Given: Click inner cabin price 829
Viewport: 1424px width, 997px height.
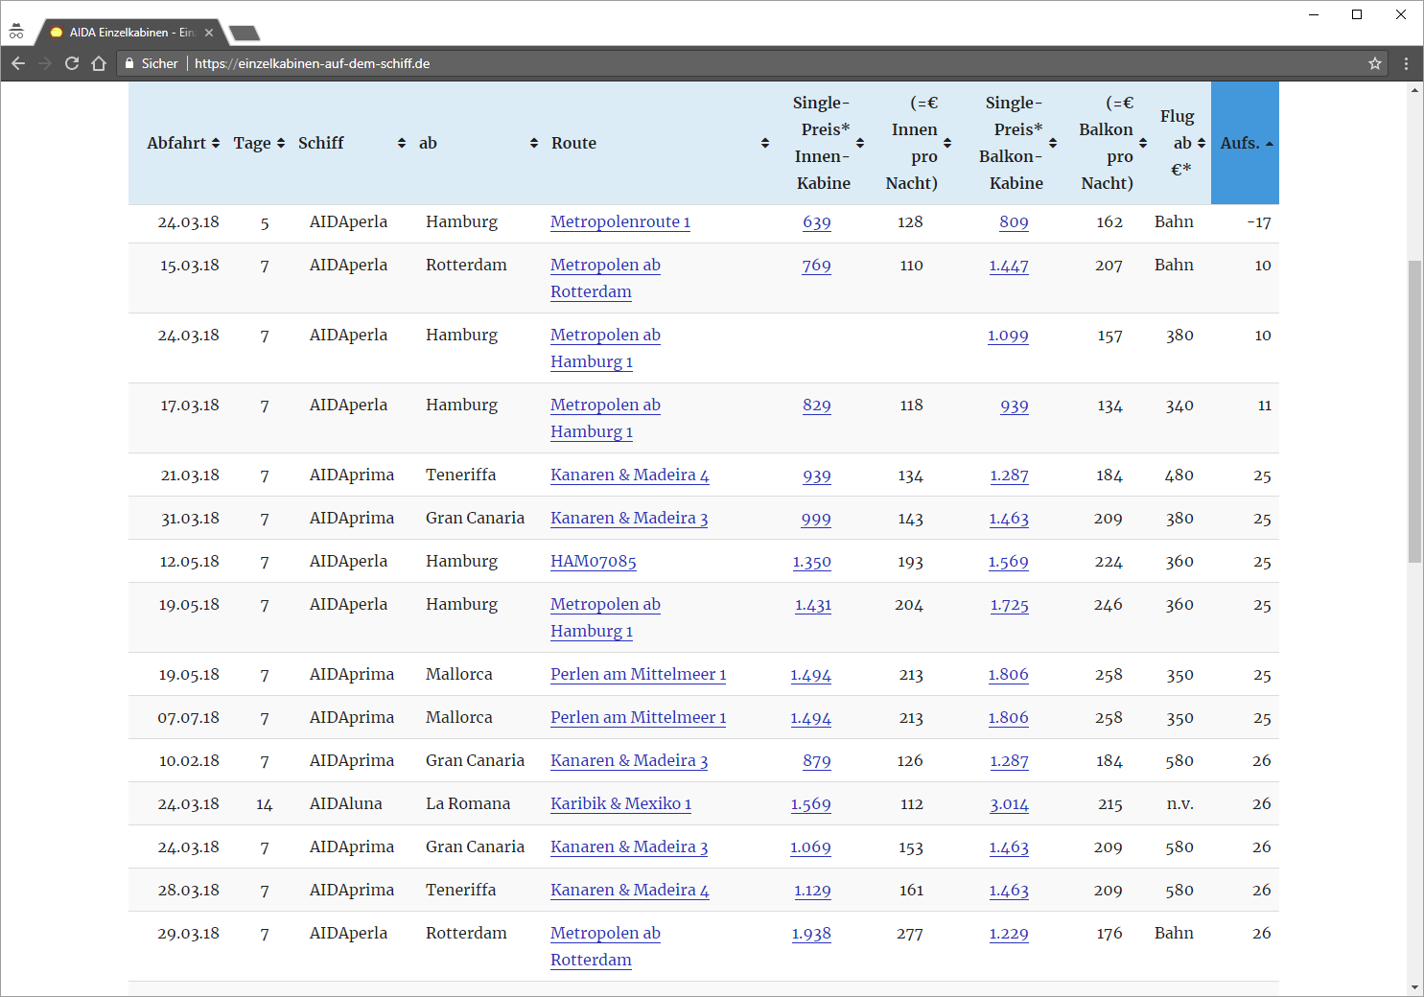Looking at the screenshot, I should (x=817, y=406).
